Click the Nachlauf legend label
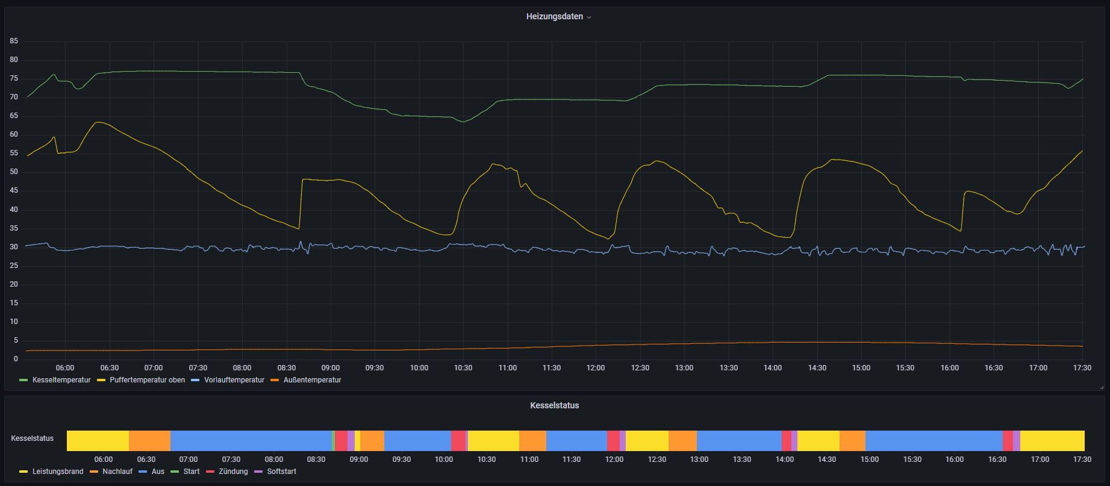The image size is (1110, 486). tap(117, 472)
